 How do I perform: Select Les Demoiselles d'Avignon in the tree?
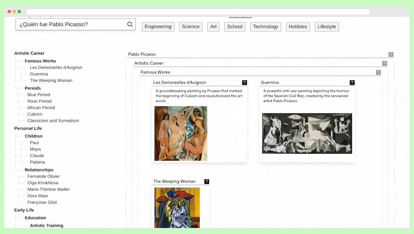click(56, 67)
